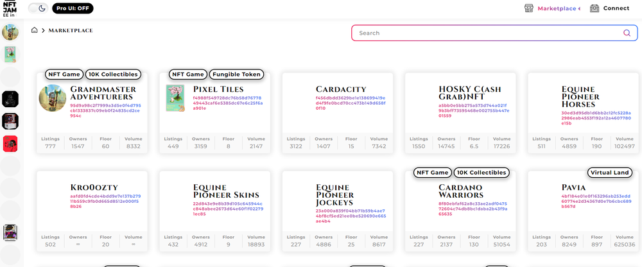The image size is (642, 267).
Task: Click the Equine Pioneer Horses policy hash
Action: 596,118
